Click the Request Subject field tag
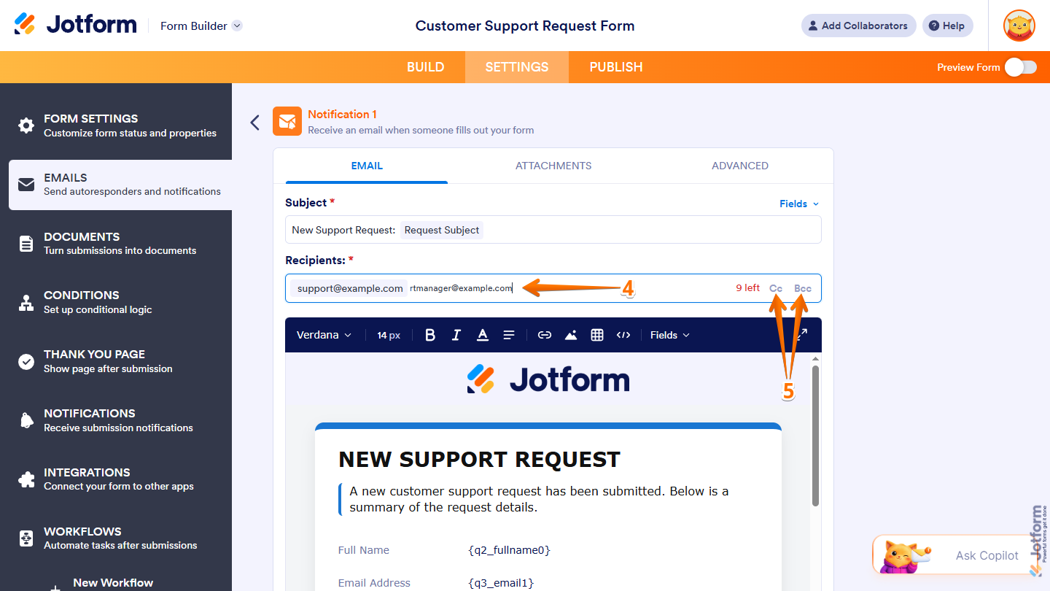This screenshot has height=591, width=1050. point(442,230)
